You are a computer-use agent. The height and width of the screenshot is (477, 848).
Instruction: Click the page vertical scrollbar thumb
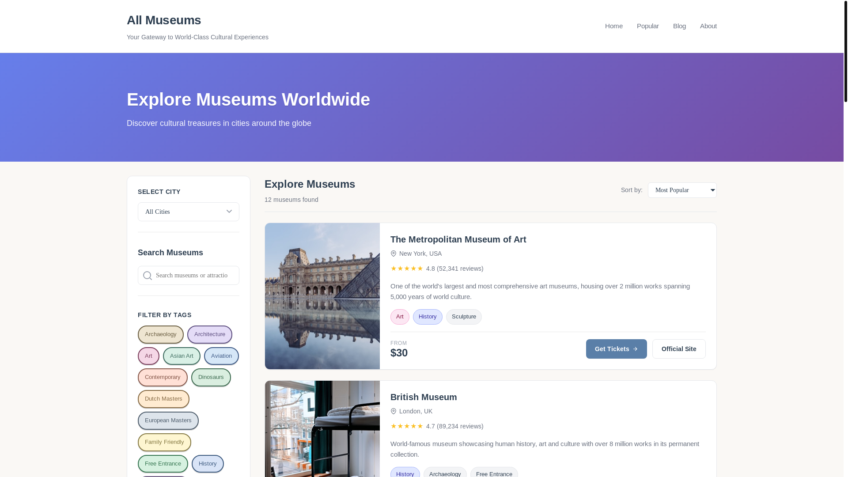tap(846, 51)
